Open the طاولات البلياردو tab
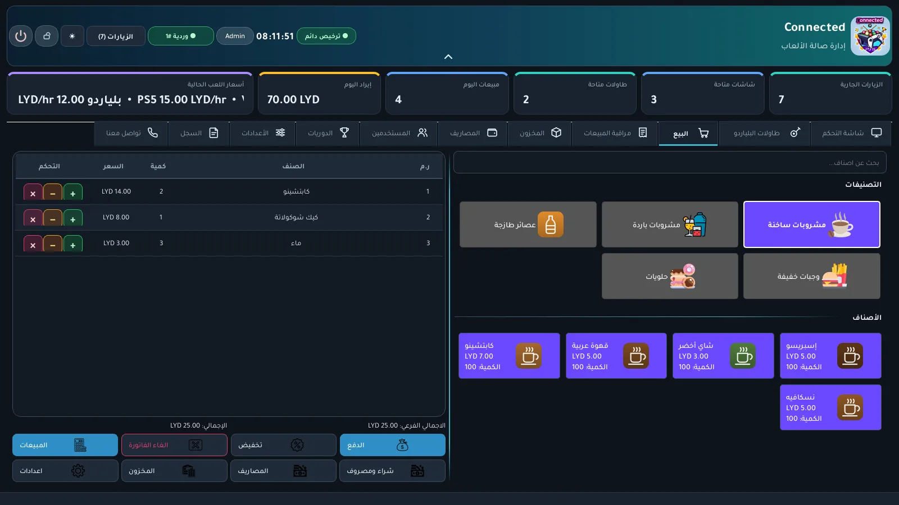This screenshot has height=505, width=899. coord(764,133)
